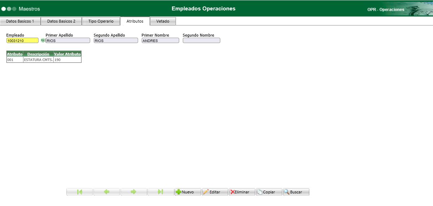Click the OPR - Operaciones label

tap(386, 10)
